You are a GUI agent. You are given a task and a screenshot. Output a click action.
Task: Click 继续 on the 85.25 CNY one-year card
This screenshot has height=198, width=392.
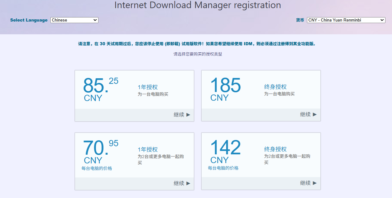(x=182, y=115)
